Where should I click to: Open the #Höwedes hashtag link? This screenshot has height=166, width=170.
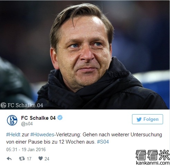(x=42, y=135)
